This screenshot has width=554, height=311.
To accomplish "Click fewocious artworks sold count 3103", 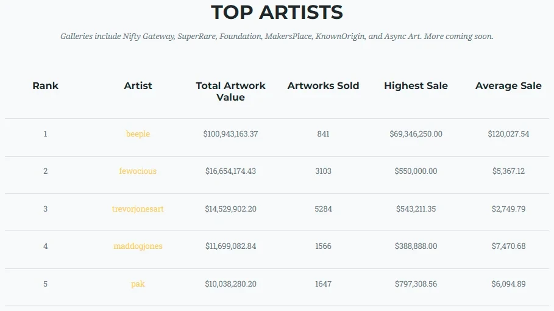I will (x=323, y=171).
